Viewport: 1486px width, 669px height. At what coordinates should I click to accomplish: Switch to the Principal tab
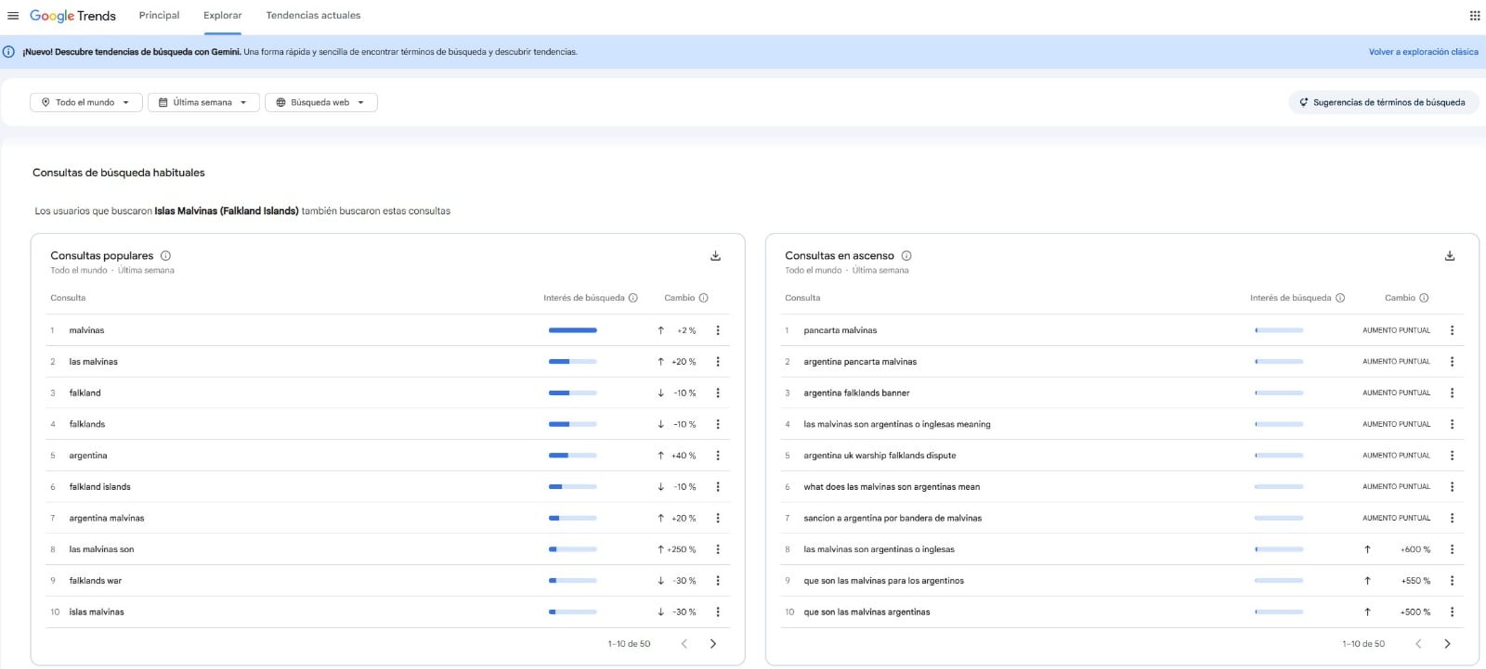tap(159, 16)
